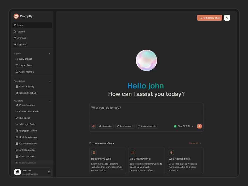The image size is (248, 186).
Task: Click the Upgrade sparkle icon
Action: pyautogui.click(x=15, y=45)
